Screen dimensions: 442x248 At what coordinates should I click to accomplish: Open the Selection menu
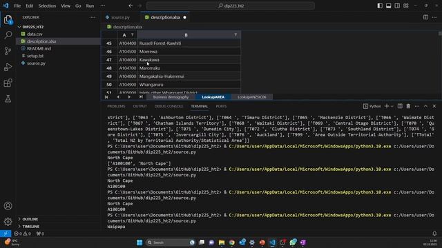47,6
